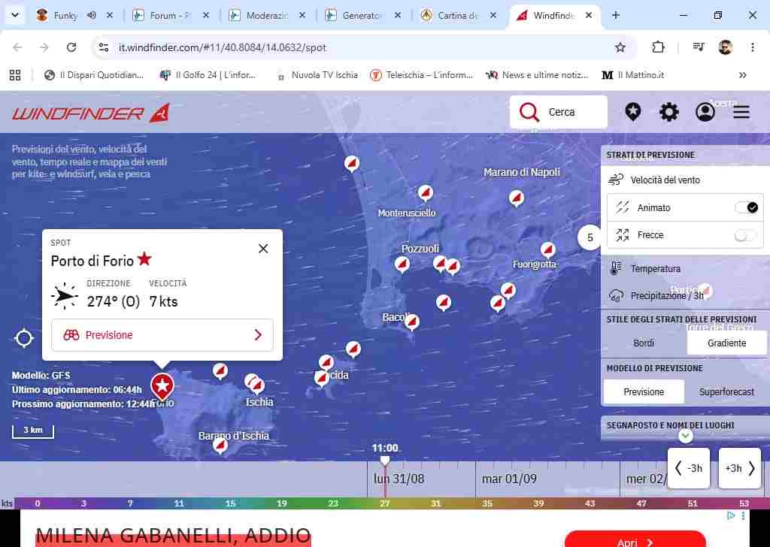The height and width of the screenshot is (547, 770).
Task: Click the 11:00 timeline handle
Action: [385, 460]
